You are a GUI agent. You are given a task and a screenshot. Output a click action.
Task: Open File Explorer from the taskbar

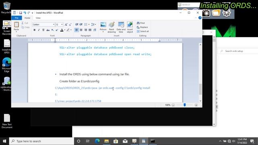[106, 141]
